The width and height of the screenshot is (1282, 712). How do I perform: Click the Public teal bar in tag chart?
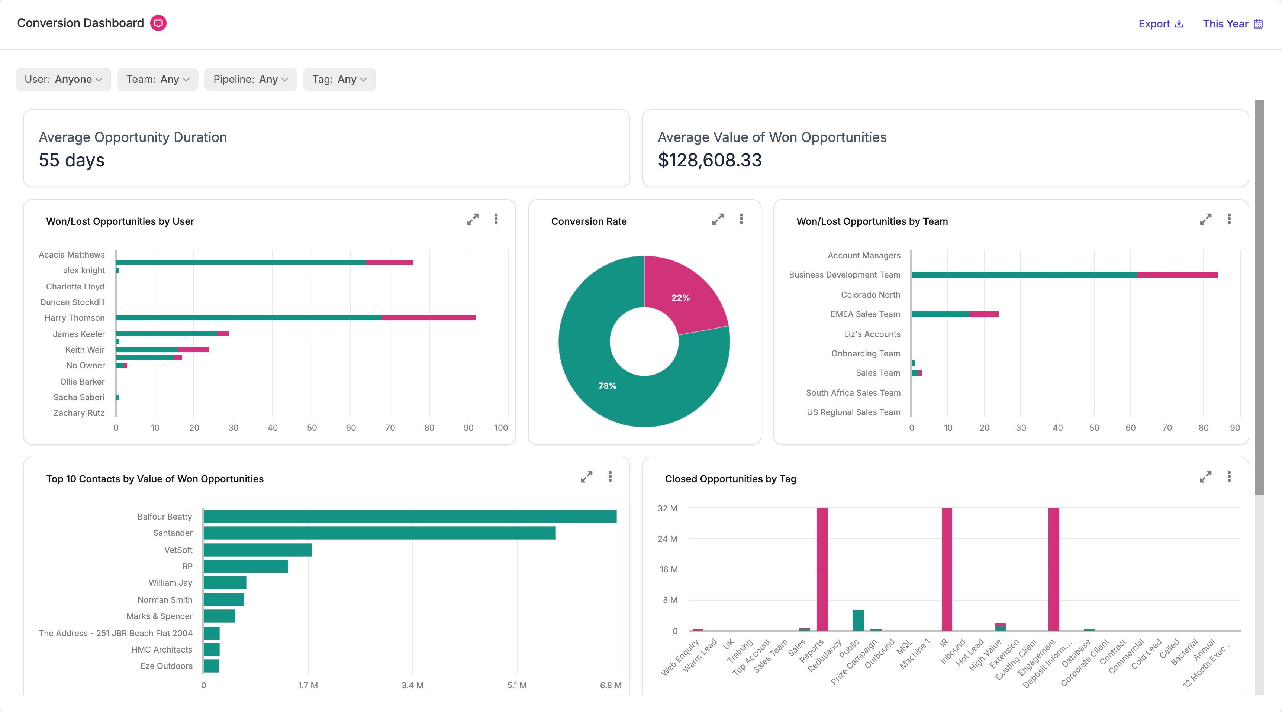coord(858,621)
